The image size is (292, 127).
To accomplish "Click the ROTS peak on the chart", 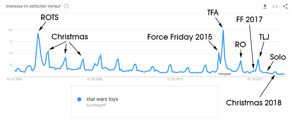I will (x=38, y=33).
